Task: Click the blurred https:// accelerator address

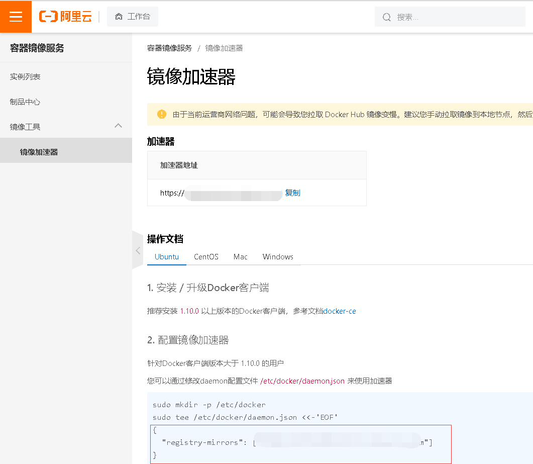Action: [221, 193]
